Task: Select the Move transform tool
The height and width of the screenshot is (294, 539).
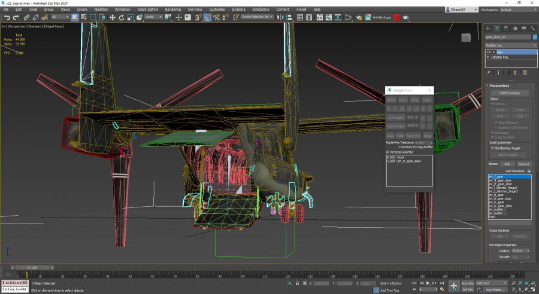Action: coord(113,17)
